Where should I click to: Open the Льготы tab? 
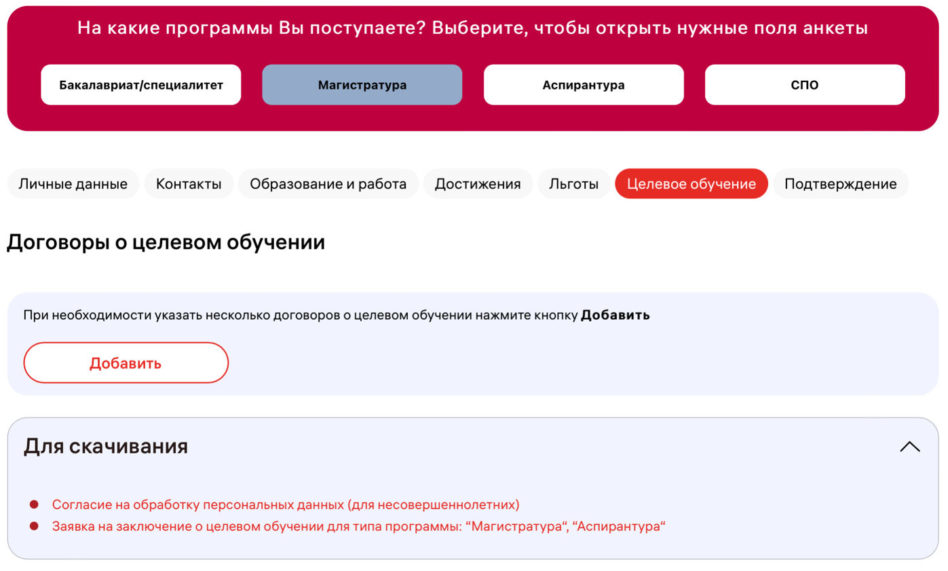coord(573,183)
